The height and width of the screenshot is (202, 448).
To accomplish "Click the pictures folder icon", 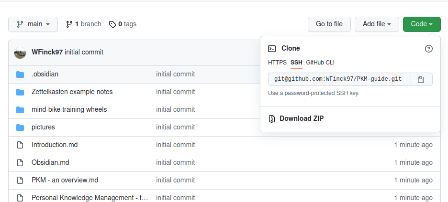I will click(x=20, y=128).
